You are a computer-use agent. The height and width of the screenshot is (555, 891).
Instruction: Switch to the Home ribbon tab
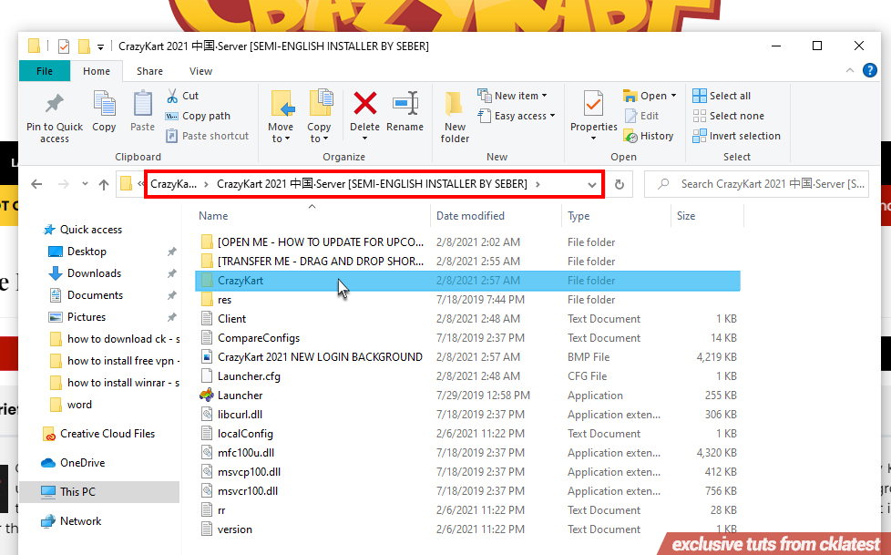tap(96, 71)
